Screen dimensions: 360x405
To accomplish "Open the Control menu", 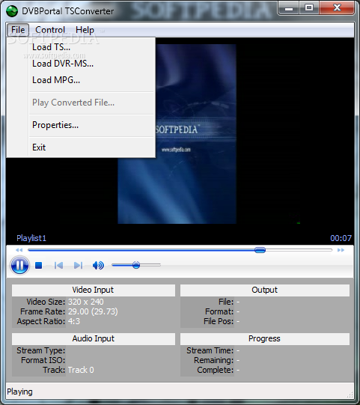I will tap(50, 30).
